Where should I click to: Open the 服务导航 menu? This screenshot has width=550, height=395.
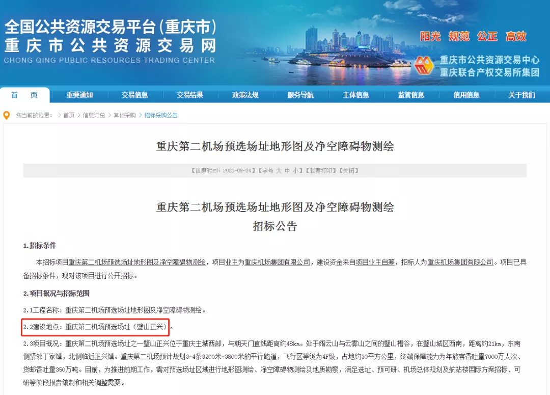click(300, 95)
